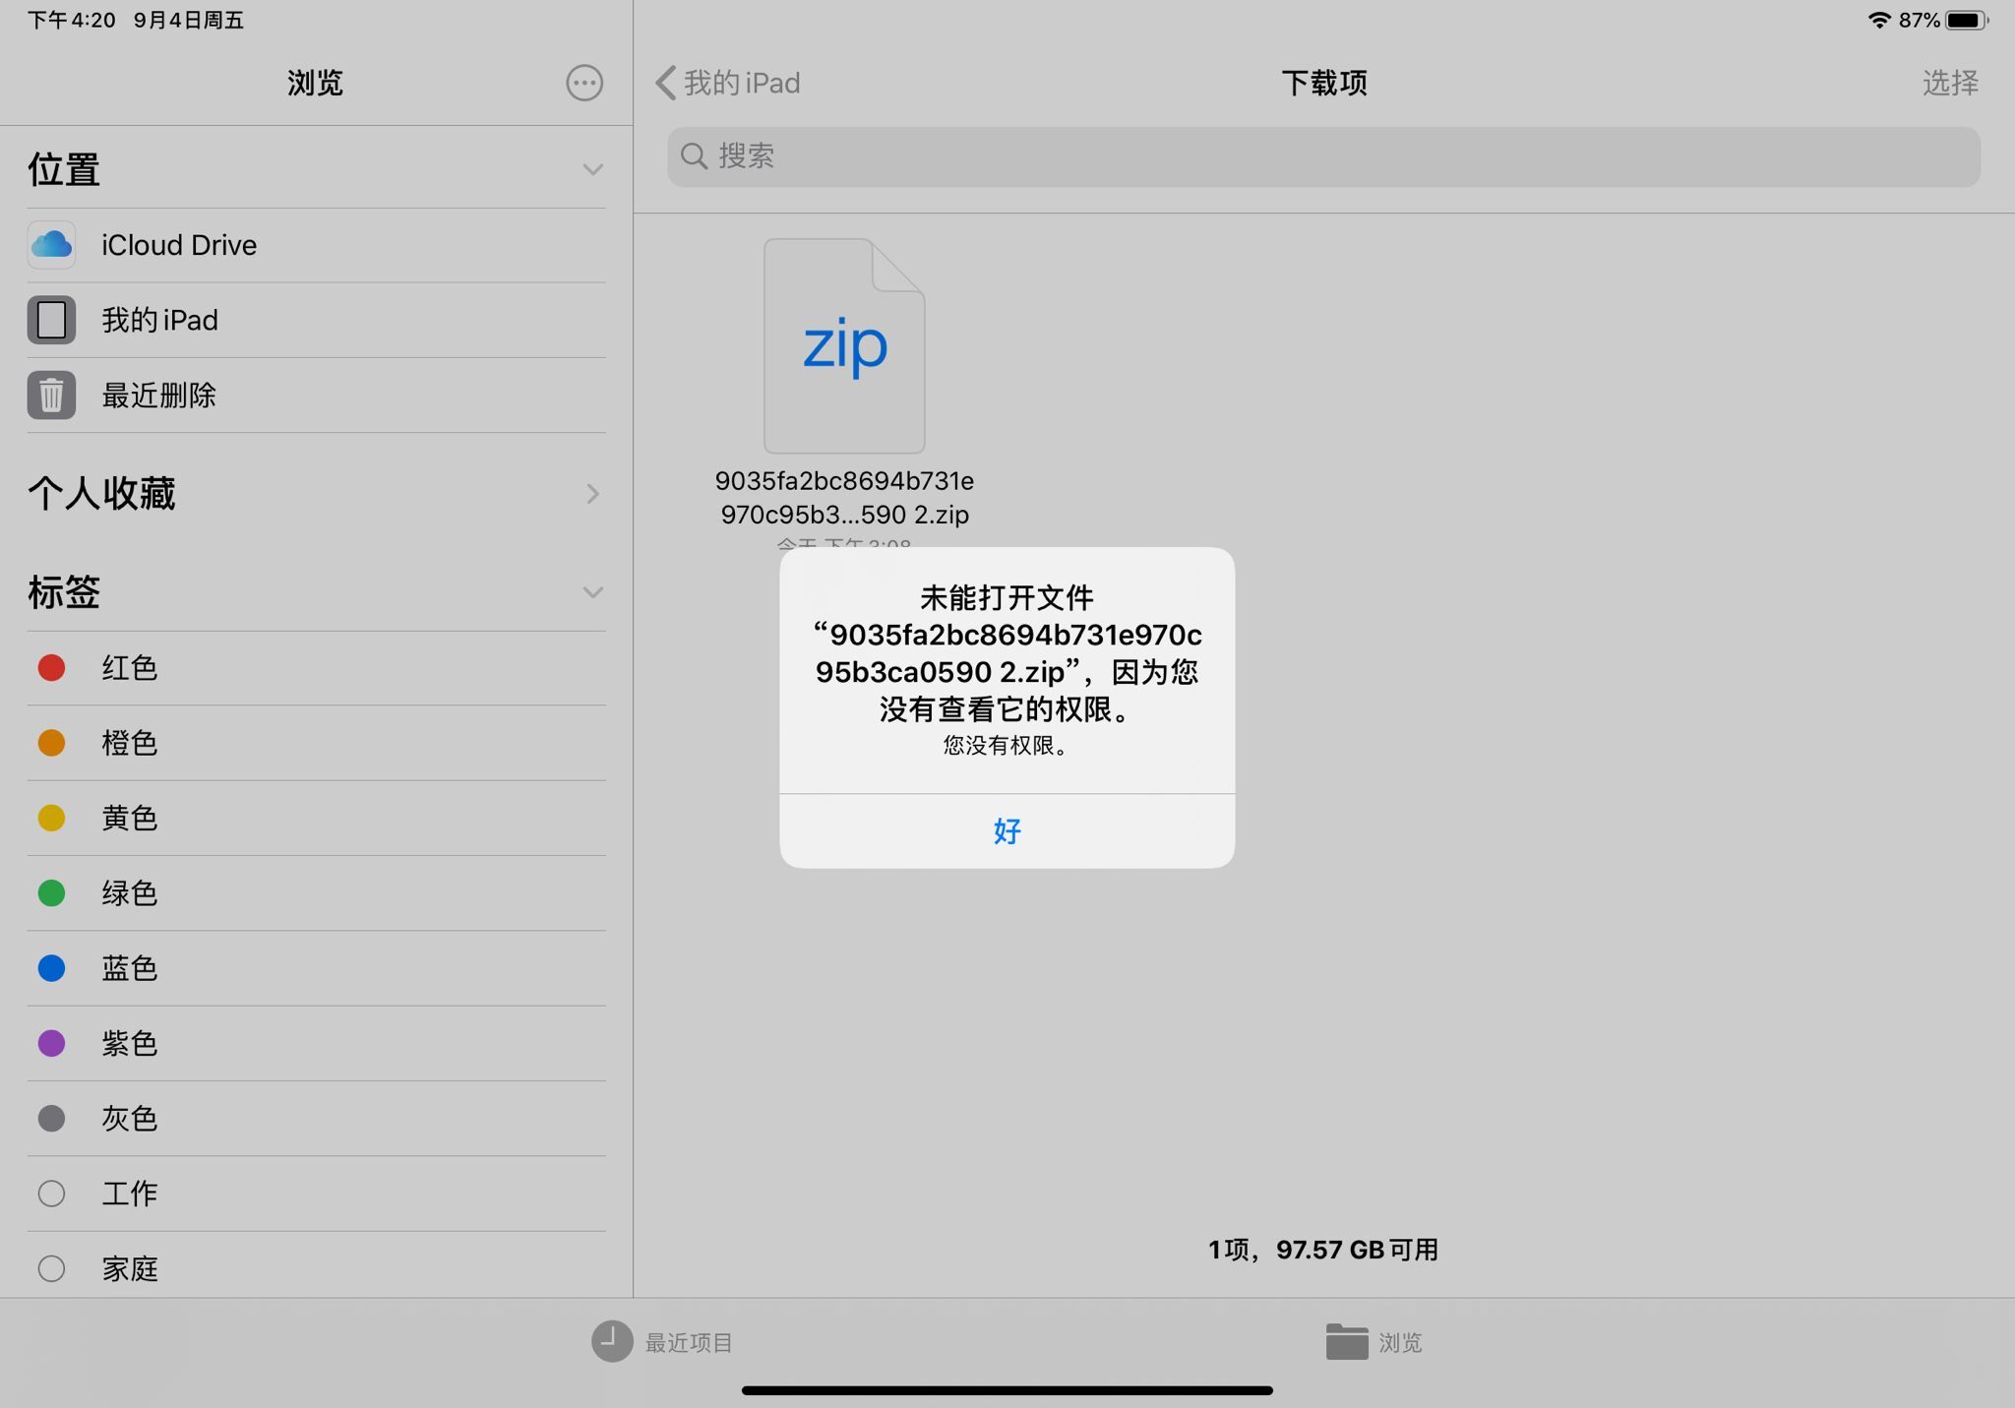Choose the blue 蓝色 tag
Screen dimensions: 2015x1408
(x=129, y=968)
